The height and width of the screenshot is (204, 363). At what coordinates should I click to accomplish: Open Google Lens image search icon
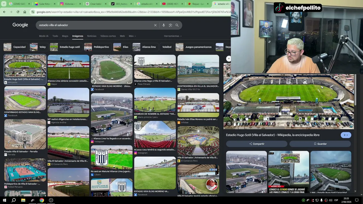point(170,25)
